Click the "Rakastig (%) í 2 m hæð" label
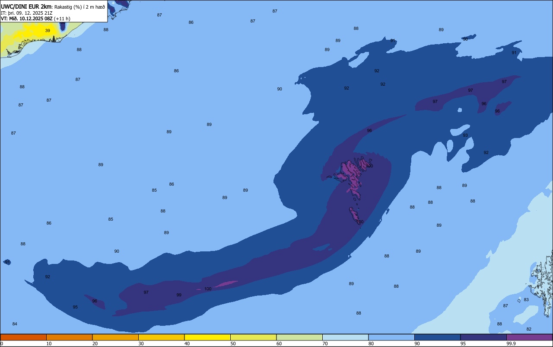The width and height of the screenshot is (553, 347). 79,7
